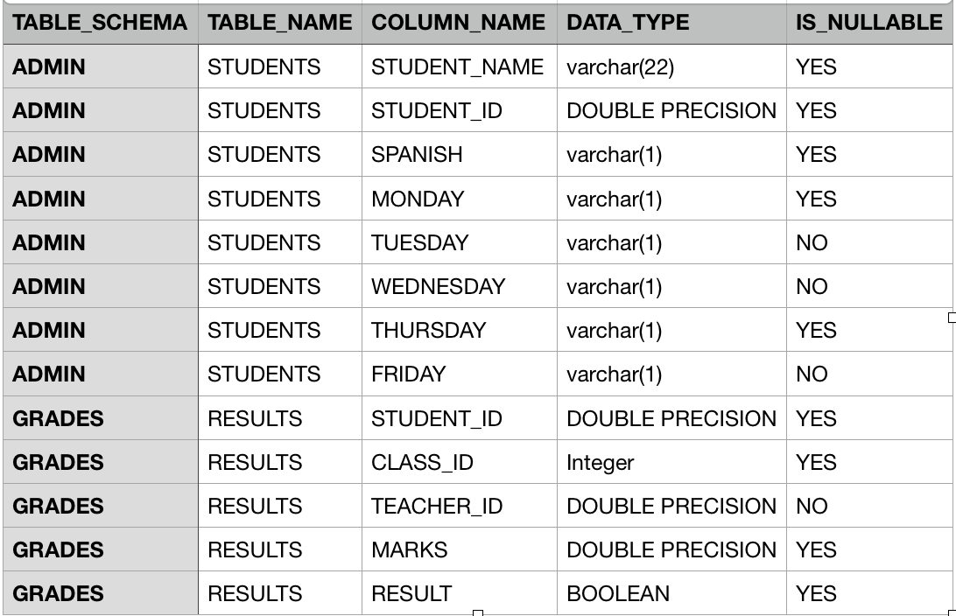Click the IS_NULLABLE column header
This screenshot has height=616, width=956.
(868, 23)
